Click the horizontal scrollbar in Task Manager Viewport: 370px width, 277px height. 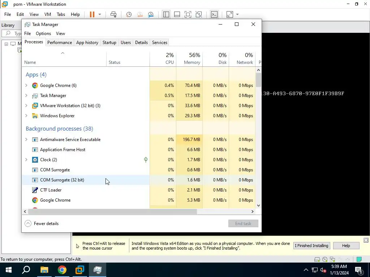pyautogui.click(x=112, y=211)
